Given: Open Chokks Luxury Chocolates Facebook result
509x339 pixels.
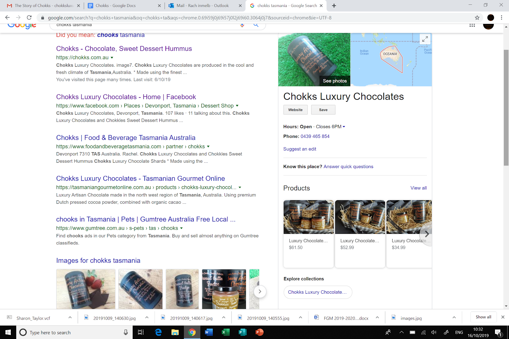Looking at the screenshot, I should coord(126,97).
